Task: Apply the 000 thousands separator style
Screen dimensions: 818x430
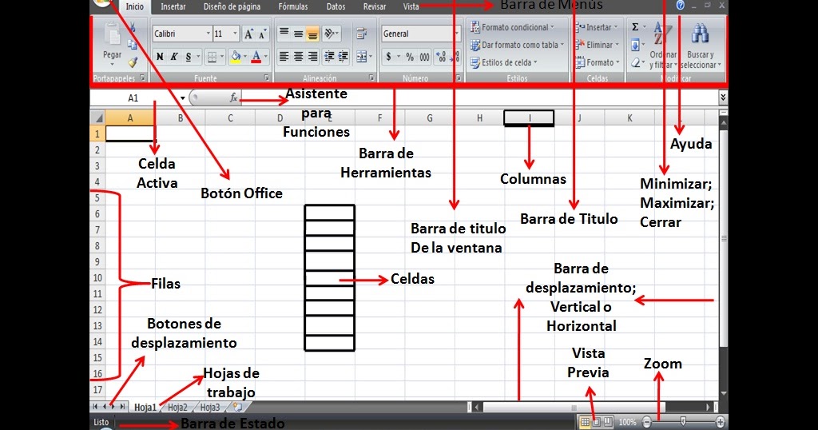Action: pos(425,57)
